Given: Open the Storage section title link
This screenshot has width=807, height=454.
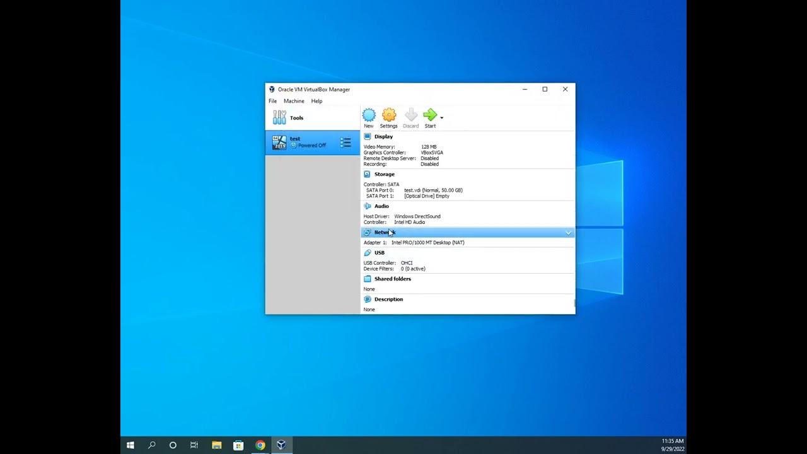Looking at the screenshot, I should [385, 174].
